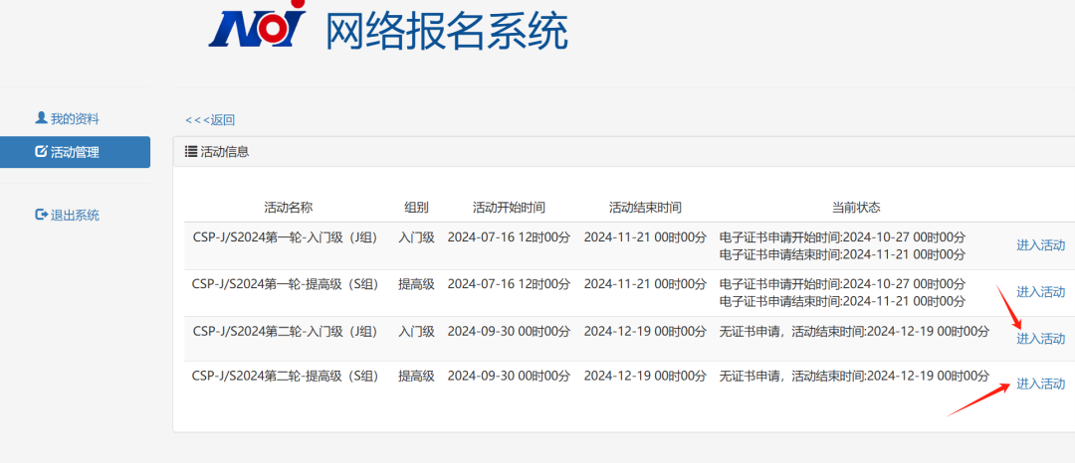Image resolution: width=1075 pixels, height=463 pixels.
Task: Click the NOI logo
Action: click(x=257, y=24)
